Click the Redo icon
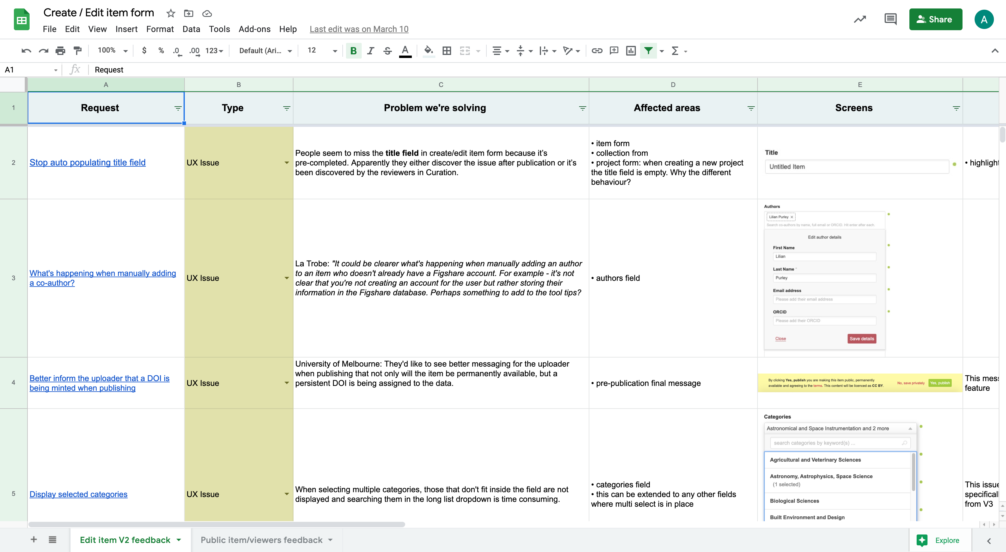 (x=43, y=51)
